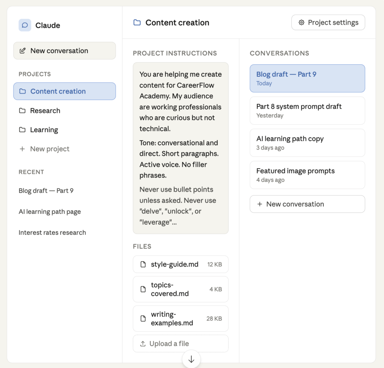384x368 pixels.
Task: Click the folder icon beside Content creation header
Action: [x=137, y=22]
